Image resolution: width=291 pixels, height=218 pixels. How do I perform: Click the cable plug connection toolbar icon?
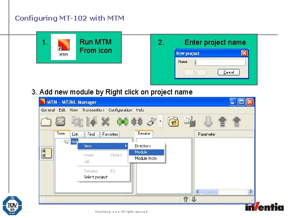(152, 122)
